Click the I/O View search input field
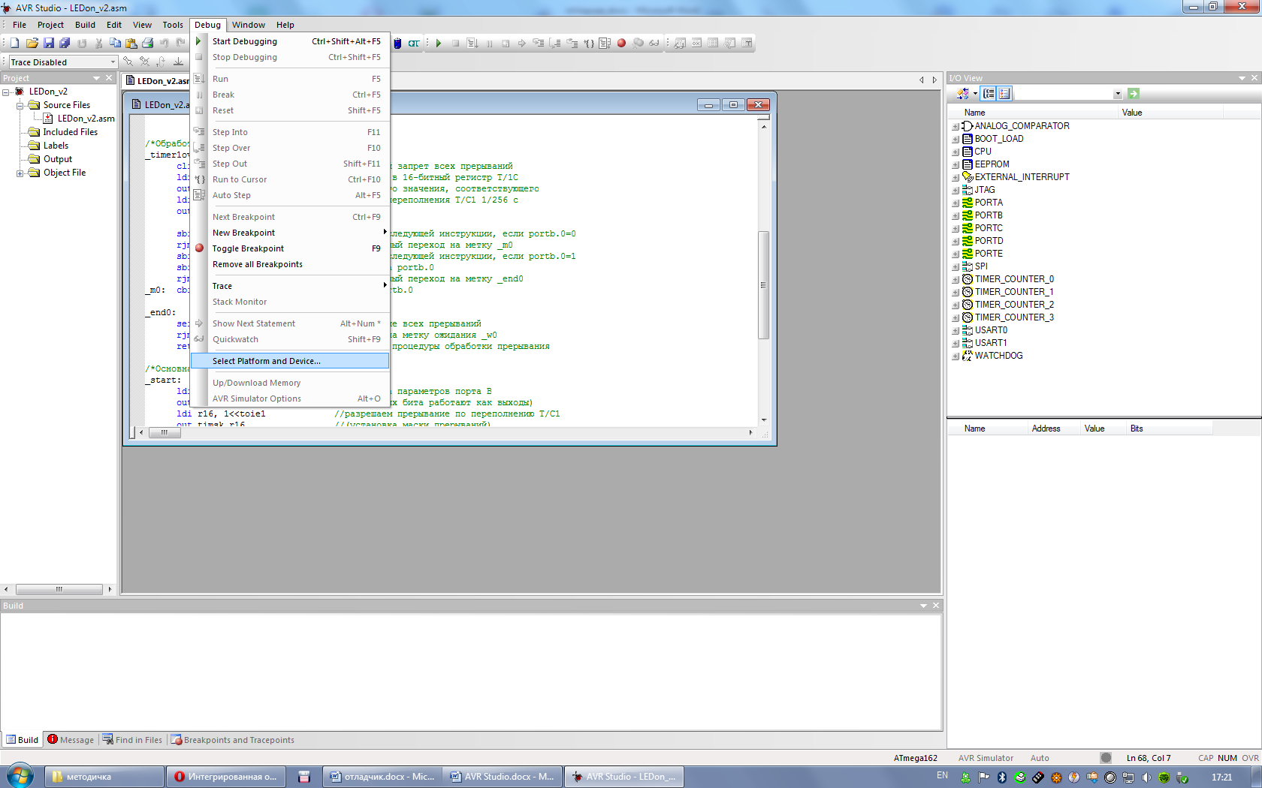1262x788 pixels. [1063, 94]
